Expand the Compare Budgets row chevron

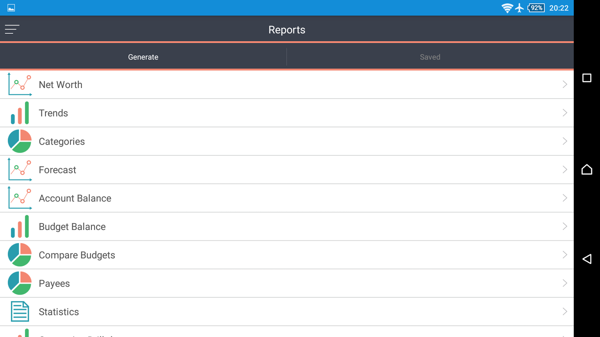click(564, 255)
